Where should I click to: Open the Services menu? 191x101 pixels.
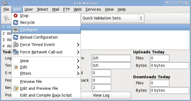pos(93,9)
